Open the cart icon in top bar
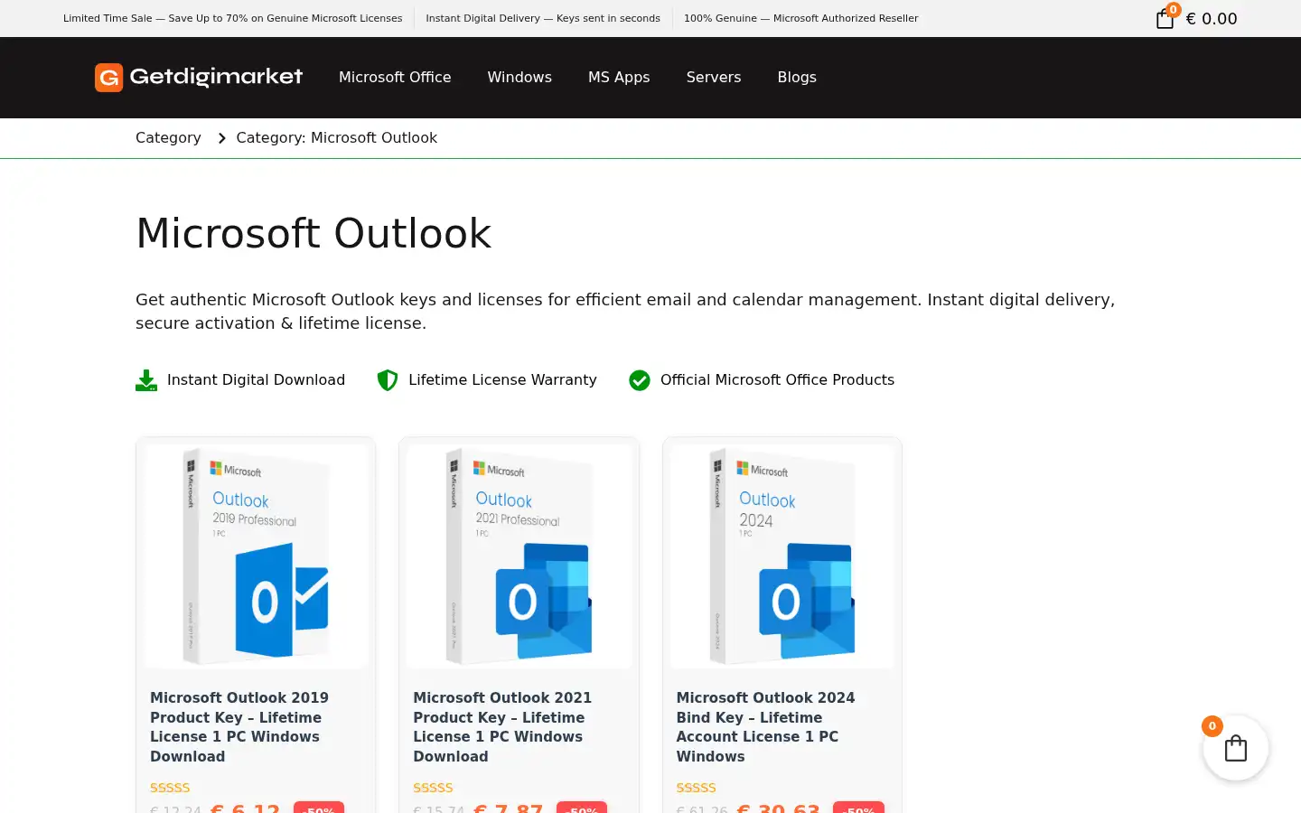 click(x=1165, y=18)
